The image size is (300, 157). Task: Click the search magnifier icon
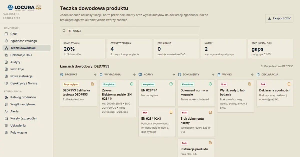tap(64, 31)
